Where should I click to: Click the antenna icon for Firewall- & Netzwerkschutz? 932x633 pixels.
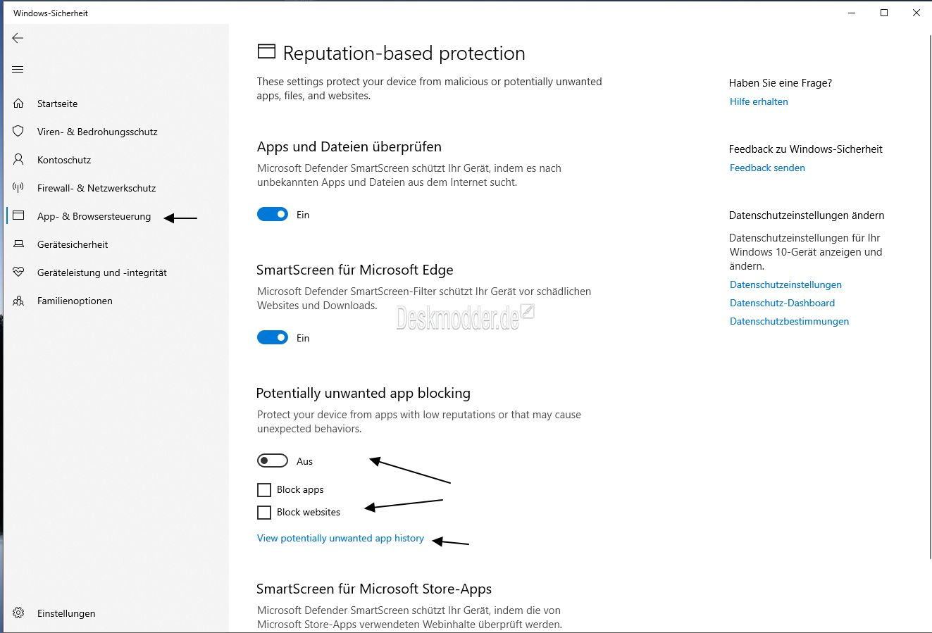tap(18, 188)
